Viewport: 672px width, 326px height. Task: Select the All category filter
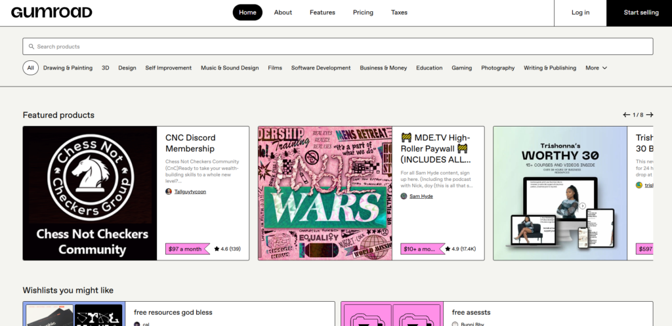pyautogui.click(x=30, y=68)
